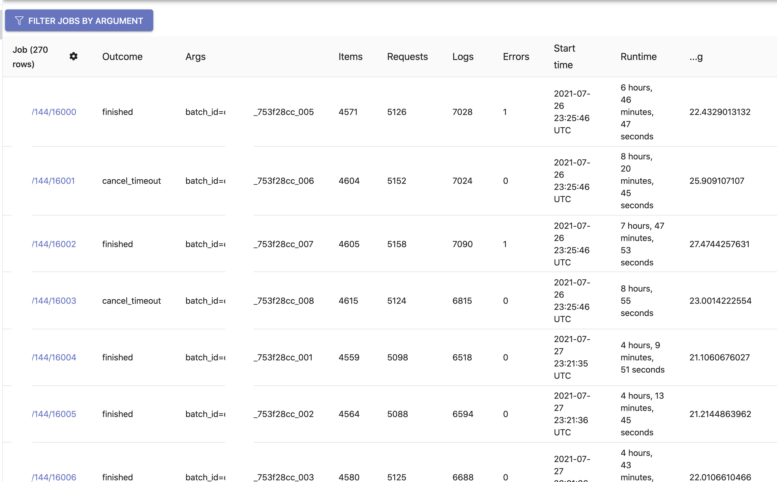The width and height of the screenshot is (777, 482).
Task: Click logs count 7028 in first row
Action: tap(462, 112)
